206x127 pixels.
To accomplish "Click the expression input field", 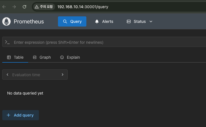I will (104, 42).
